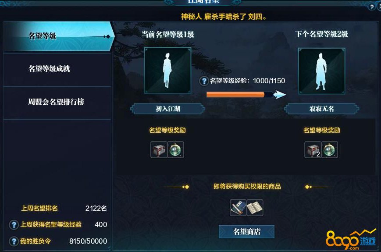
Task: Open help from top-right question mark
Action: 372,7
